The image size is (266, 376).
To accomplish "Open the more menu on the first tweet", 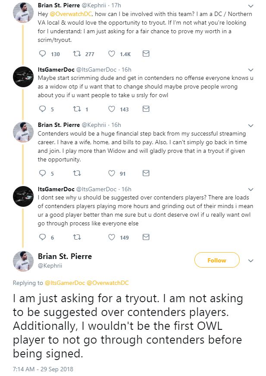I will 251,6.
